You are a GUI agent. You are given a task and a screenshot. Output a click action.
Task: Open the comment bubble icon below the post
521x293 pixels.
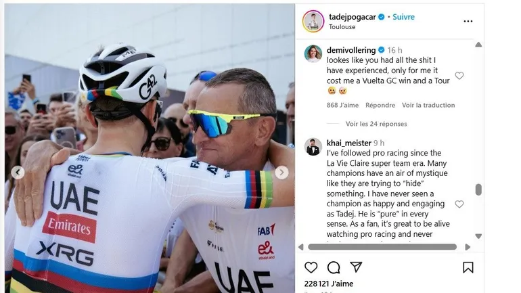coord(334,267)
